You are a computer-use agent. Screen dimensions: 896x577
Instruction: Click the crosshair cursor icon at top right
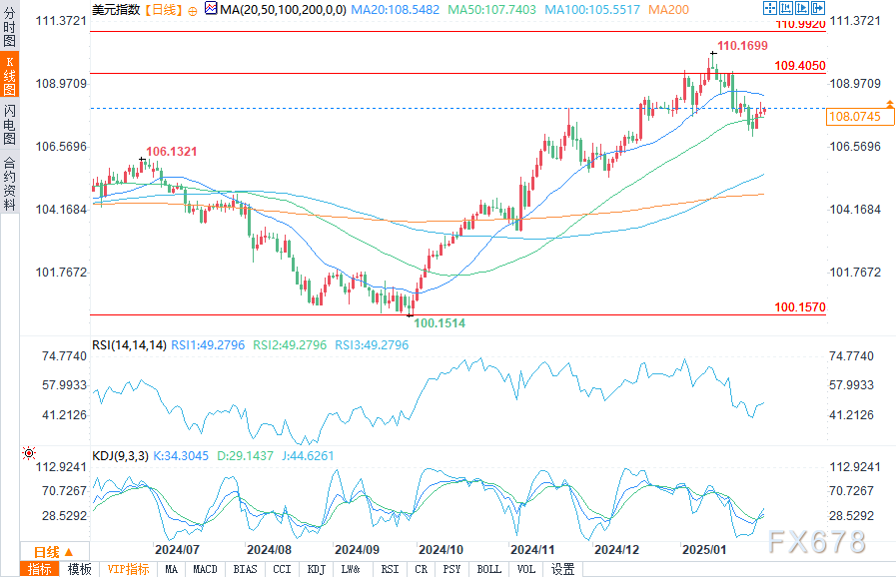click(770, 8)
